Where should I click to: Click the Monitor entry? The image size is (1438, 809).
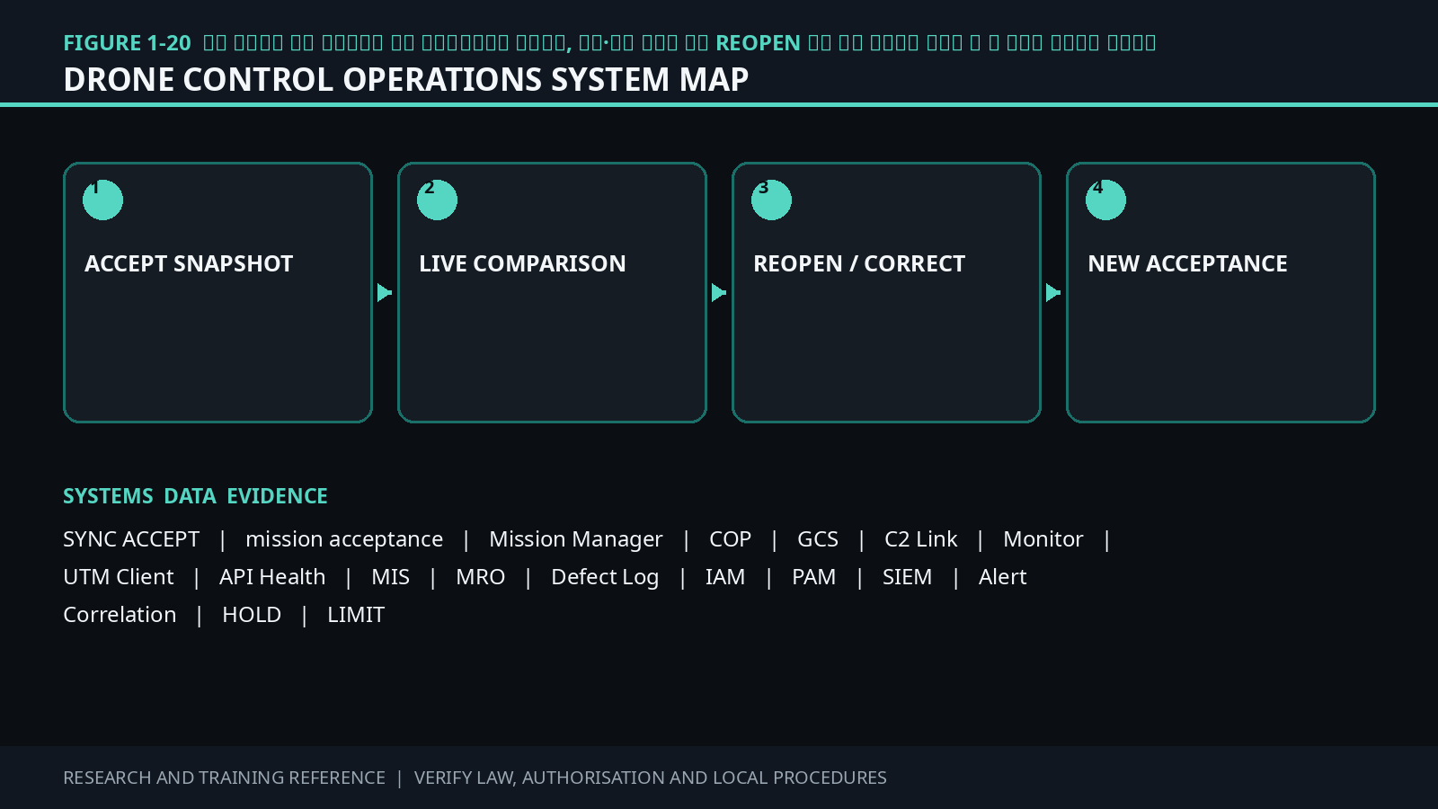[x=1043, y=539]
